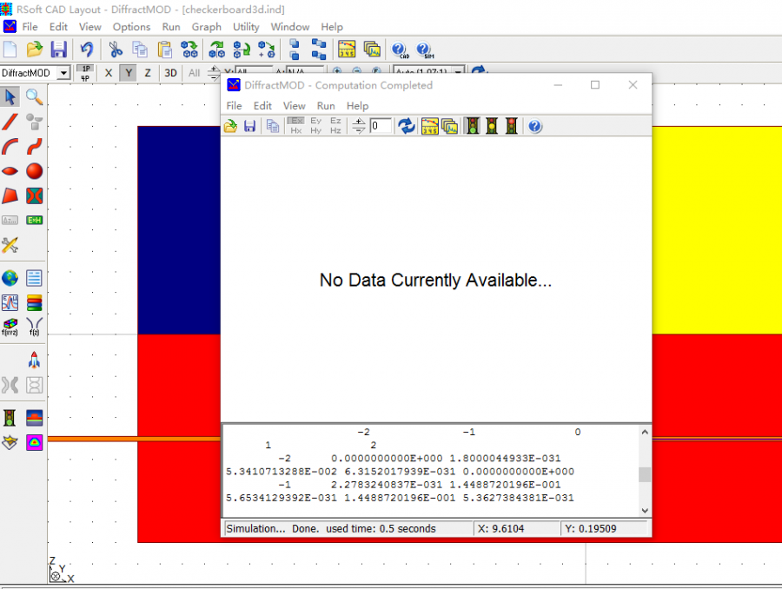Select the straight segment line tool
Image resolution: width=782 pixels, height=589 pixels.
tap(10, 122)
